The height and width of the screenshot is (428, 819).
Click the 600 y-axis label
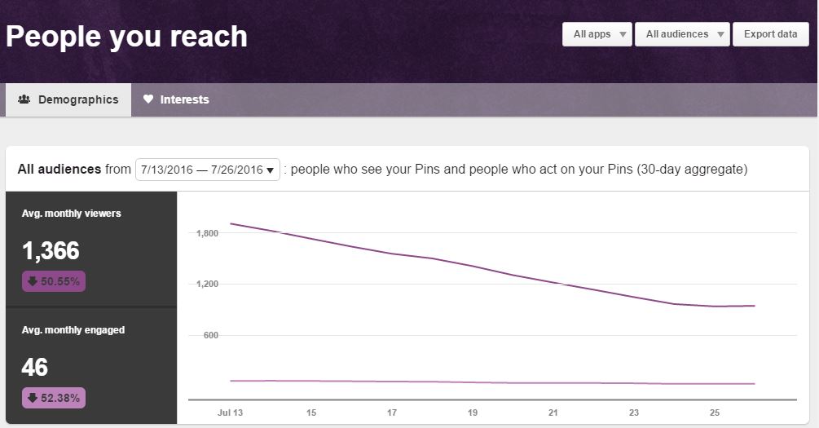pyautogui.click(x=211, y=335)
